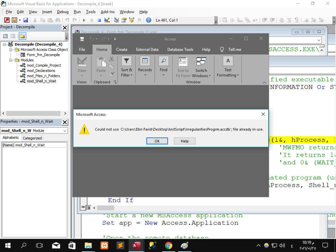Open the Customize Quick Access Toolbar dropdown
This screenshot has width=336, height=252.
115,39
